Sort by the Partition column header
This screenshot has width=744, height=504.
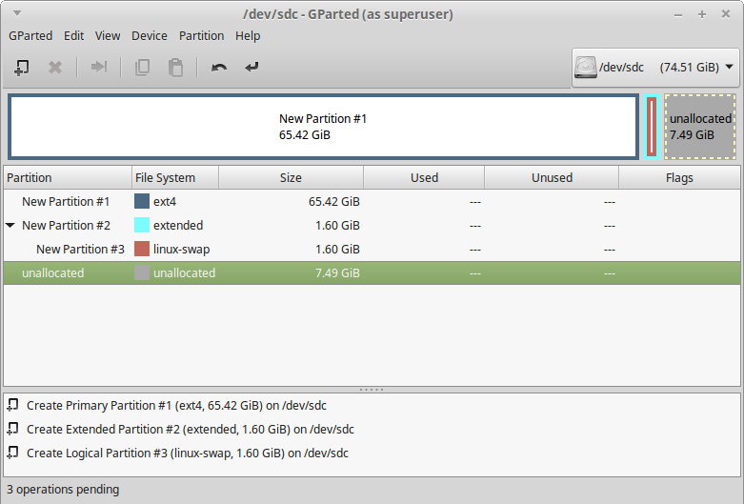68,177
